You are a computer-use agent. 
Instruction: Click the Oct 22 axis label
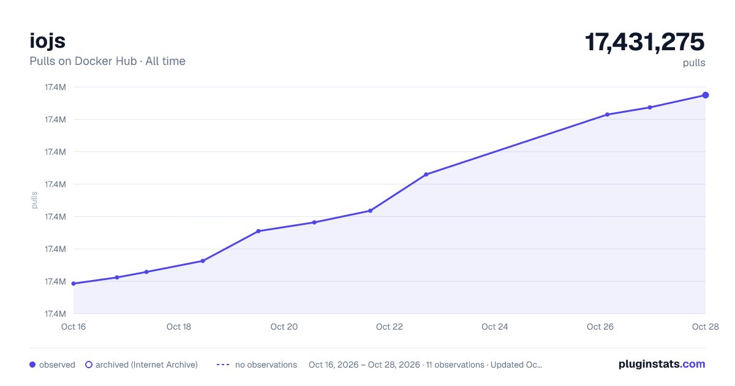pos(390,327)
